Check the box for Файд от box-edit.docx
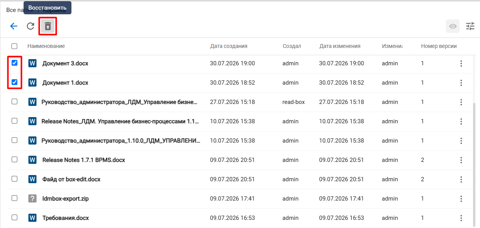The image size is (480, 228). coord(14,179)
